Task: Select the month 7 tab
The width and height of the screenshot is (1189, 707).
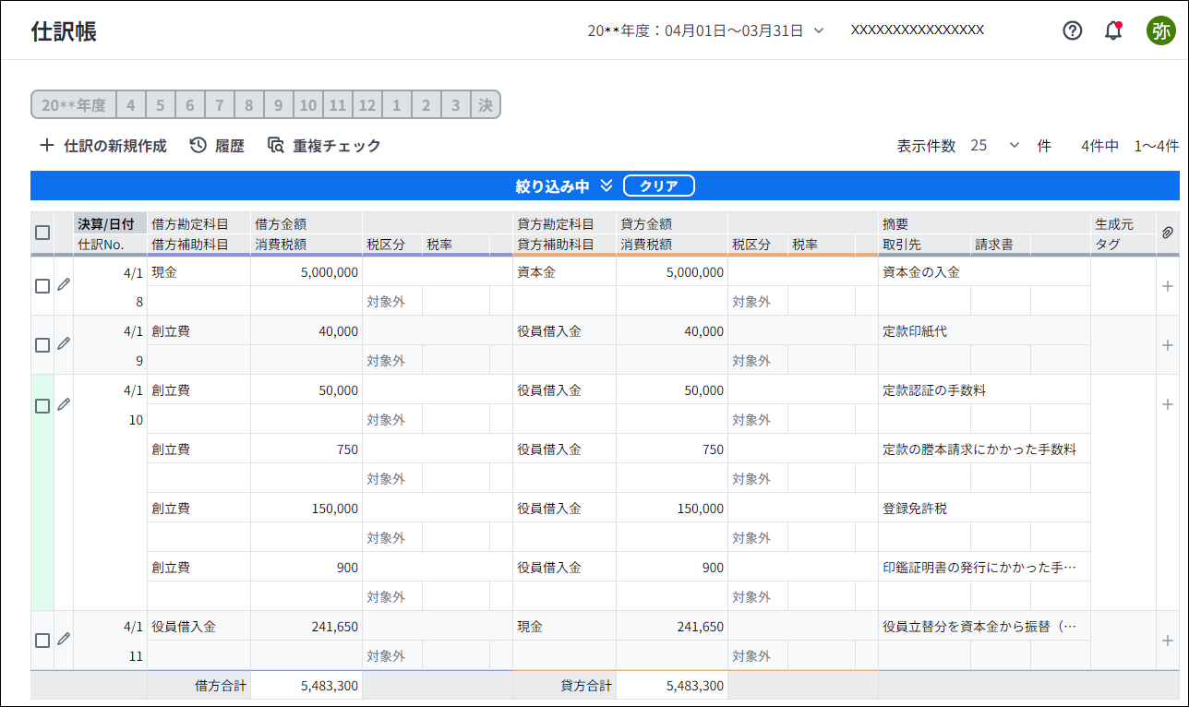Action: [x=219, y=105]
